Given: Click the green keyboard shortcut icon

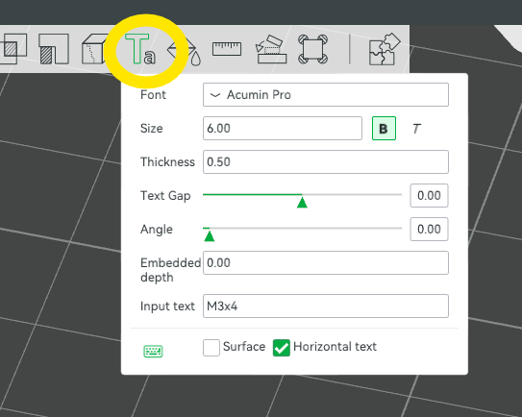Looking at the screenshot, I should point(153,352).
